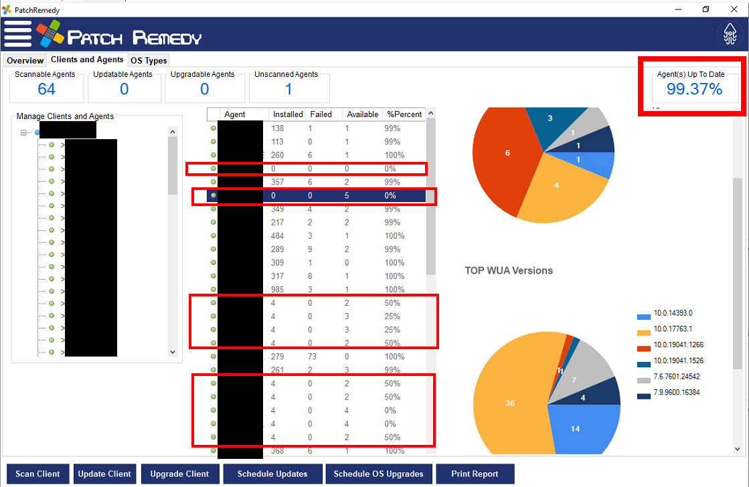Select agent row with 484 installed
749x487 pixels.
click(x=316, y=236)
